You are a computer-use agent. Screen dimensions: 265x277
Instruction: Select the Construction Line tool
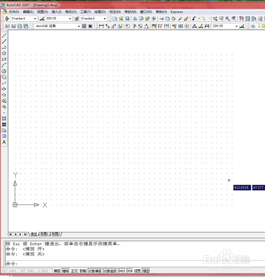[4, 41]
